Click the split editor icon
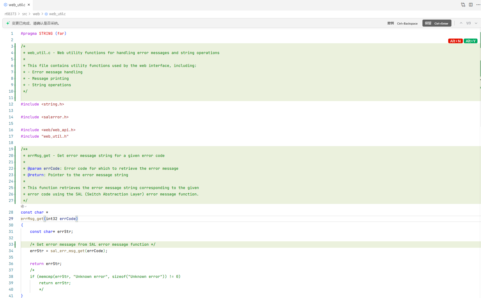This screenshot has width=481, height=298. [471, 5]
